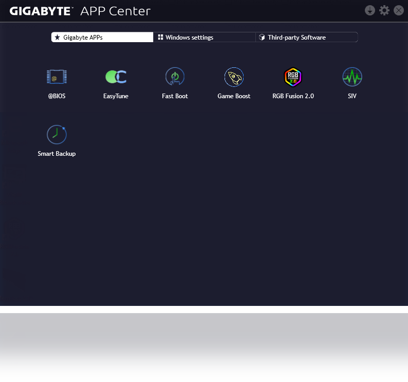This screenshot has height=382, width=408.
Task: Click the download updates arrow icon
Action: (369, 10)
